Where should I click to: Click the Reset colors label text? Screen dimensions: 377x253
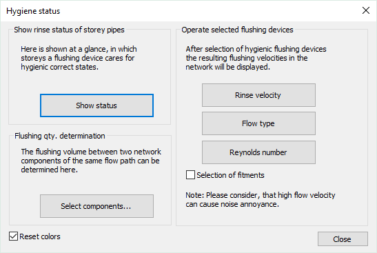point(40,236)
